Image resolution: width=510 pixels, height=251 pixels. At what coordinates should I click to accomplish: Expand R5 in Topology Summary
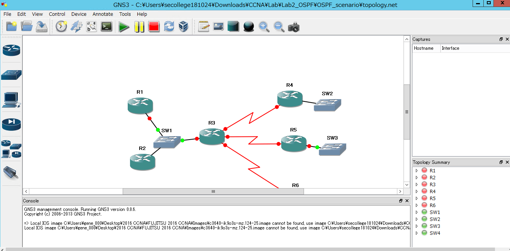click(417, 198)
